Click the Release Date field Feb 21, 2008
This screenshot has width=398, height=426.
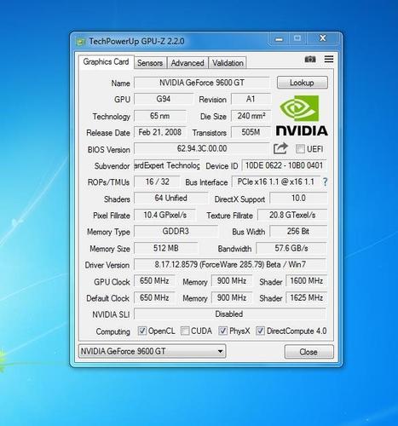160,132
